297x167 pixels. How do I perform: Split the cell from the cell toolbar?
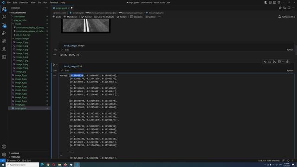coord(279,62)
